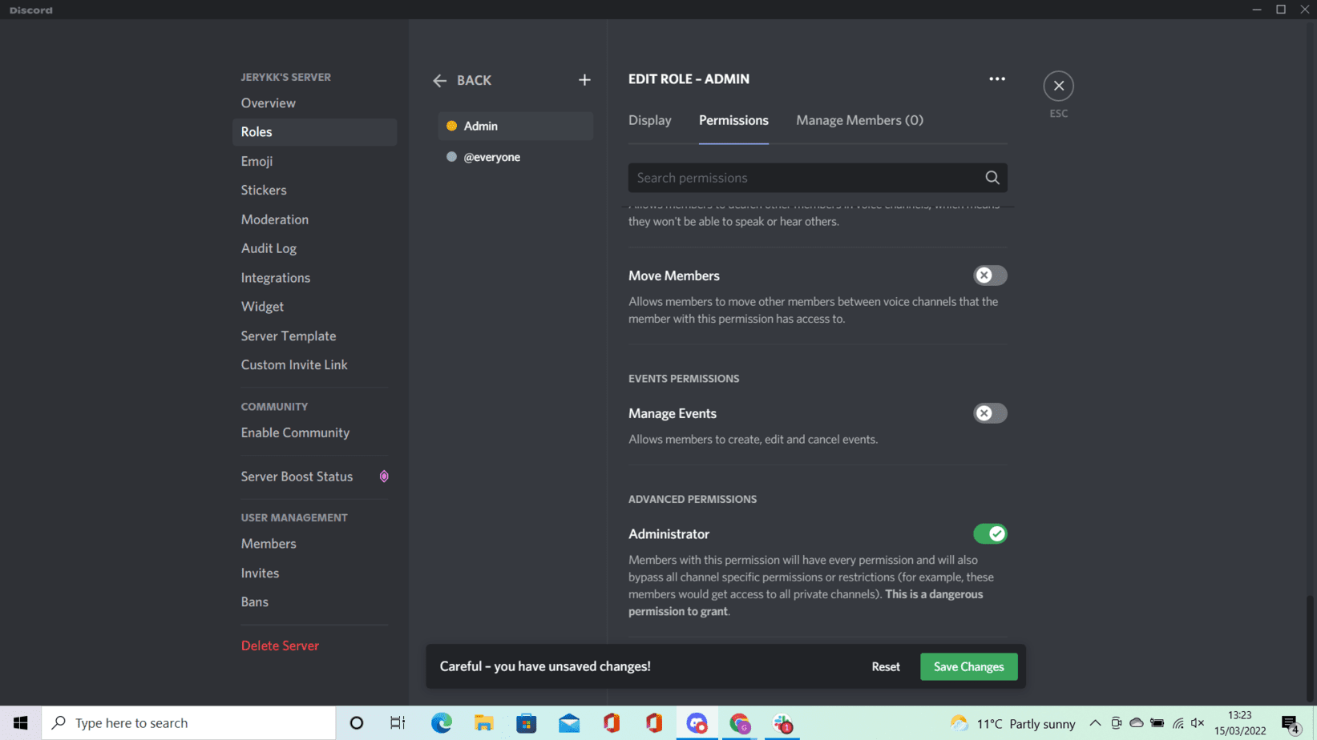
Task: Select Roles in the server sidebar
Action: 314,132
